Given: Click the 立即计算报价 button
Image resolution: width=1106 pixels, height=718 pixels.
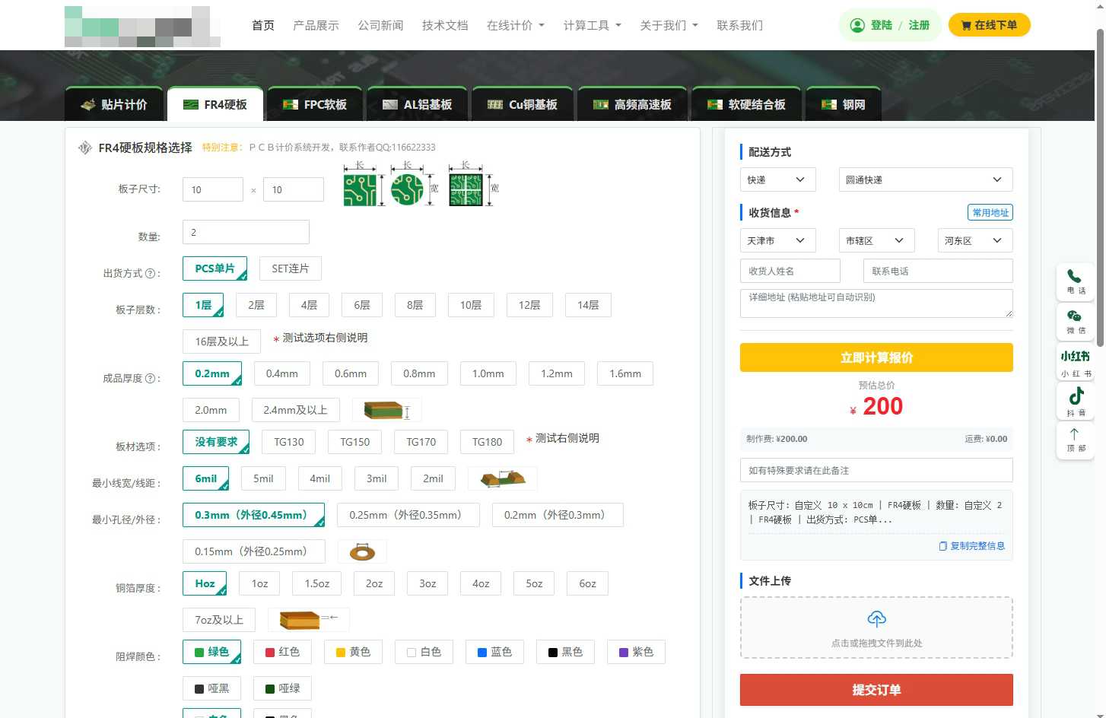Looking at the screenshot, I should point(876,357).
